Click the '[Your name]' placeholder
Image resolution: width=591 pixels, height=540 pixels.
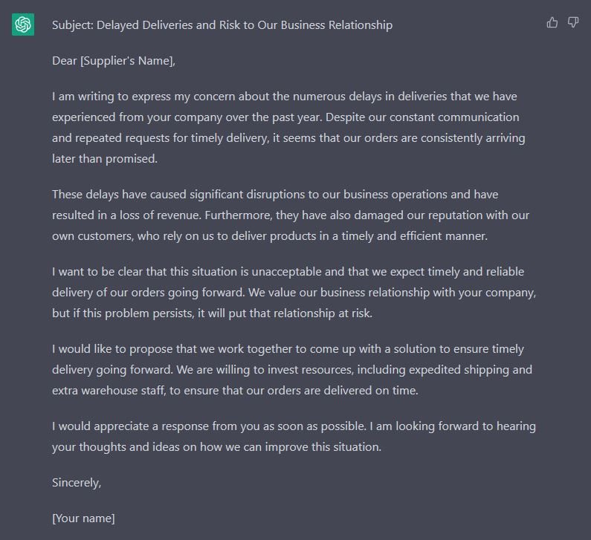tap(83, 518)
